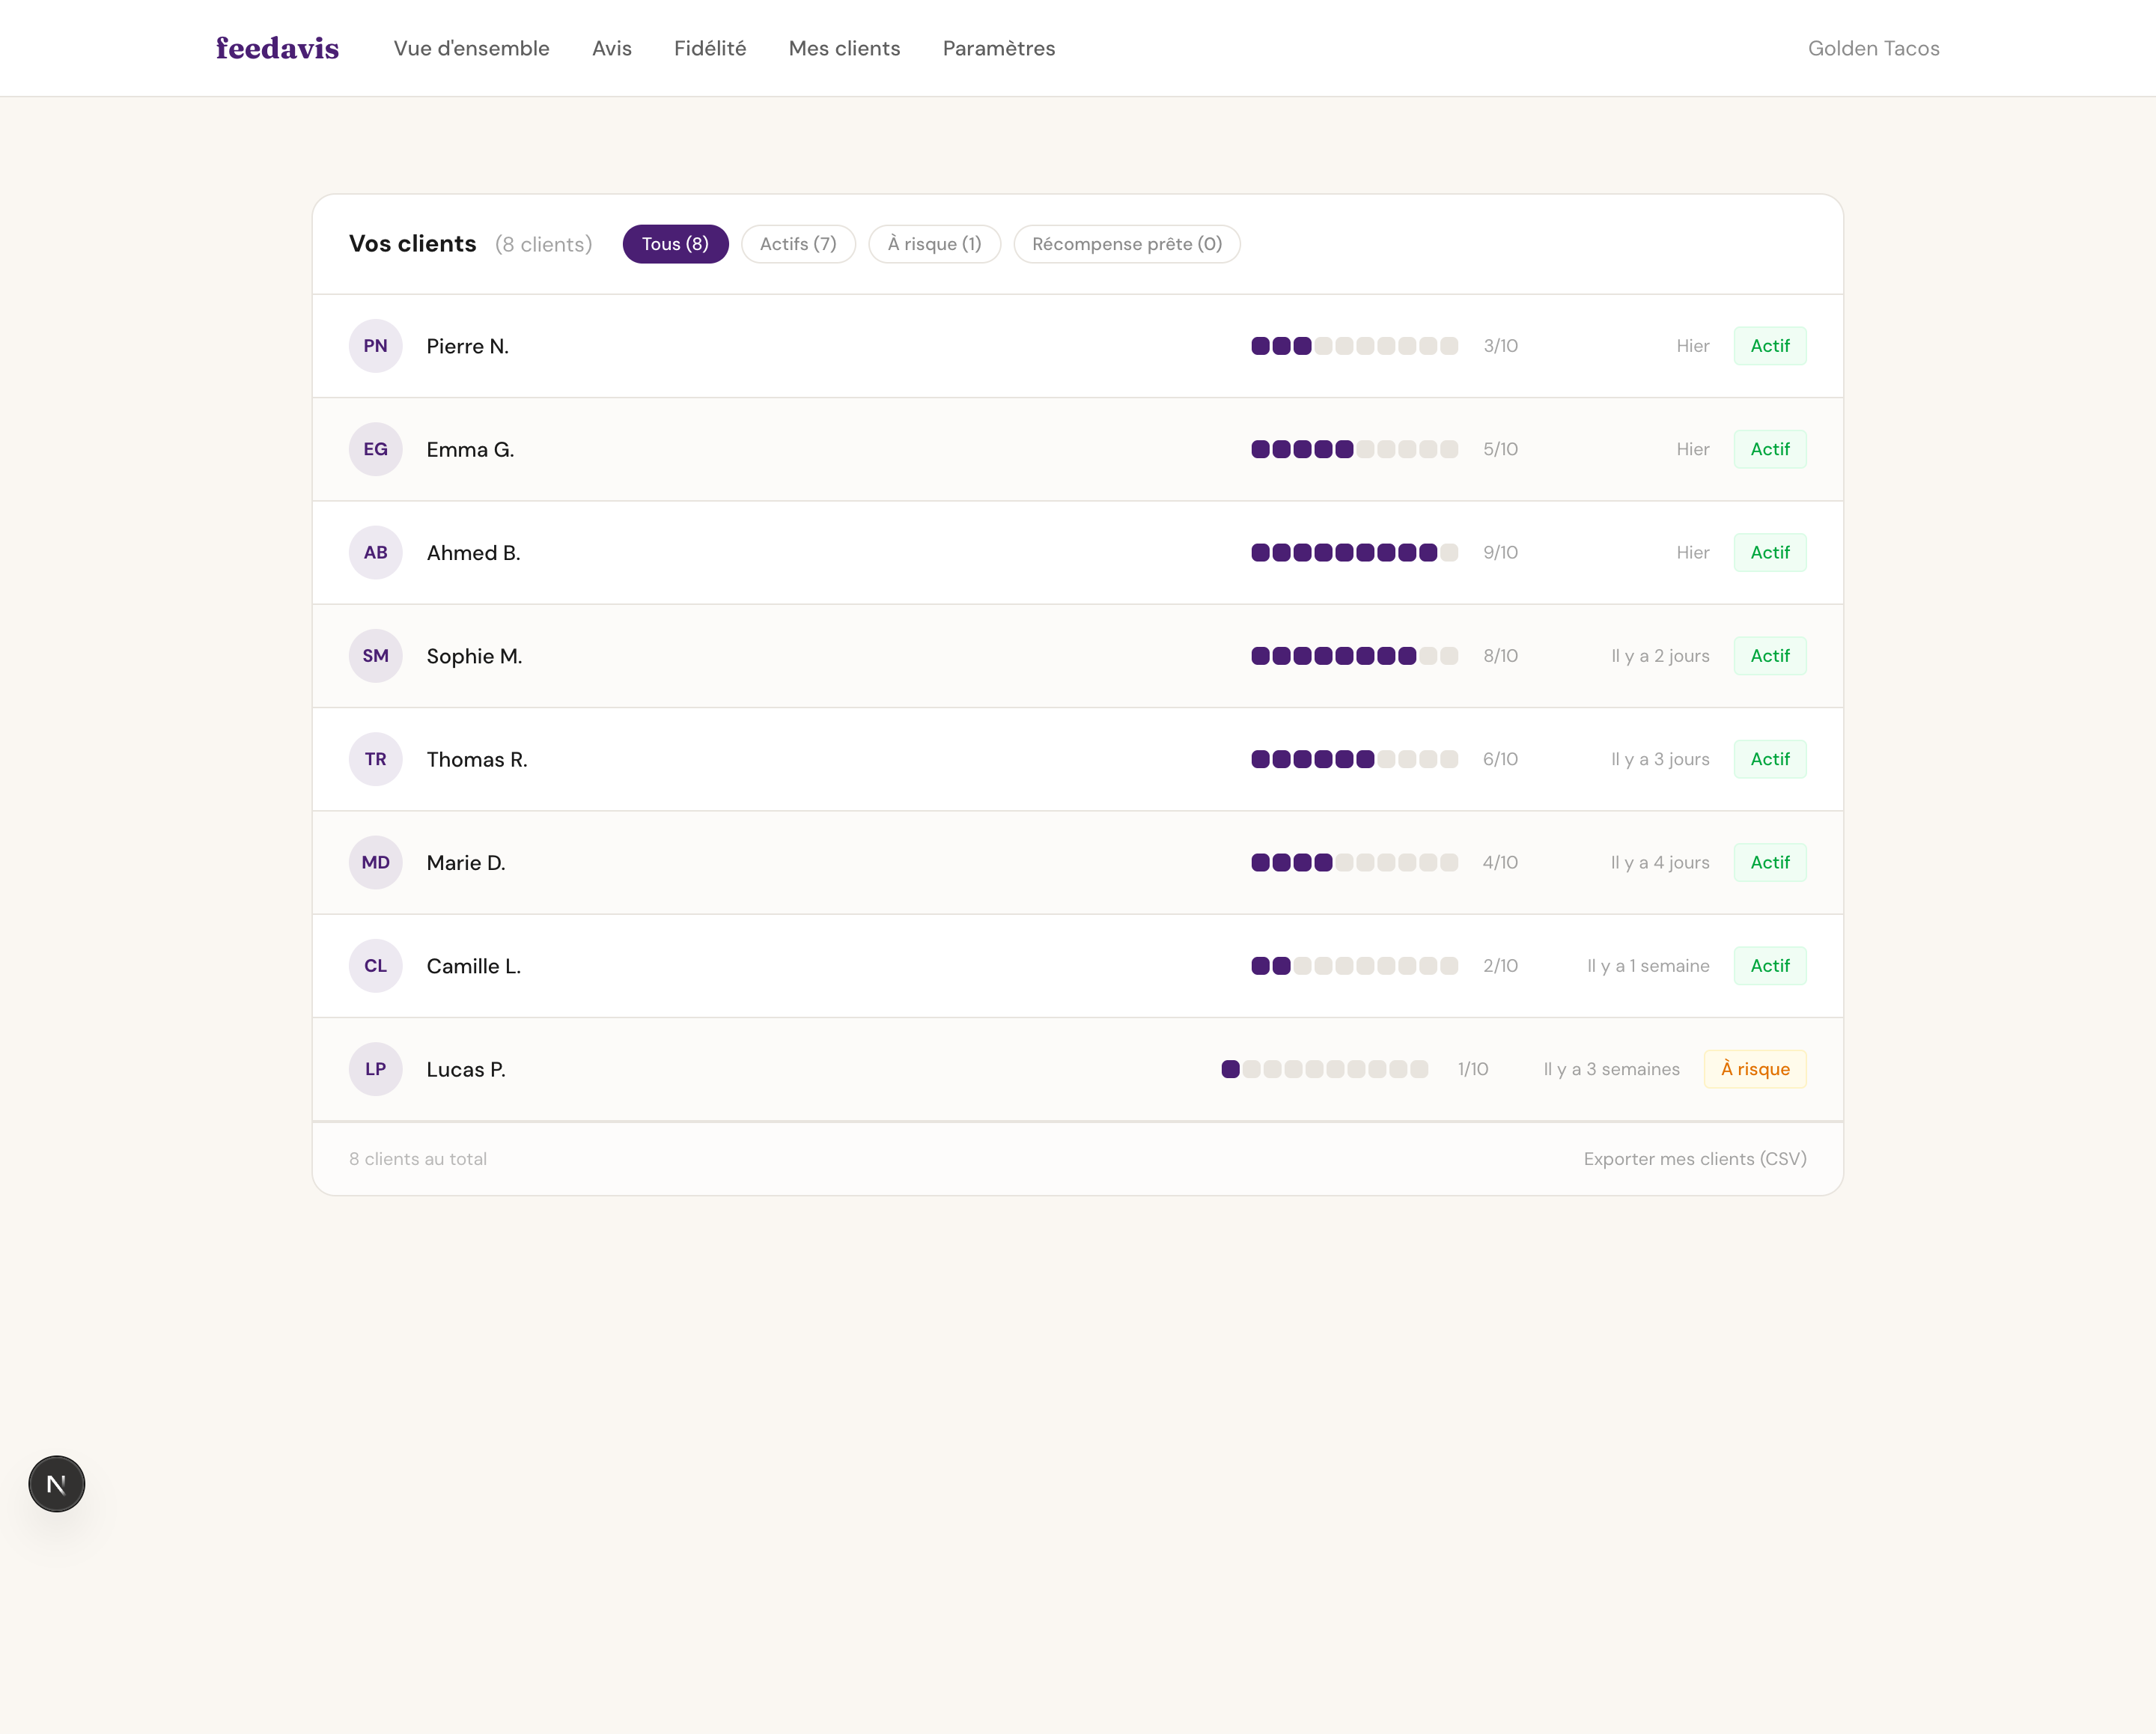2156x1734 pixels.
Task: Navigate to Mes clients
Action: [844, 48]
